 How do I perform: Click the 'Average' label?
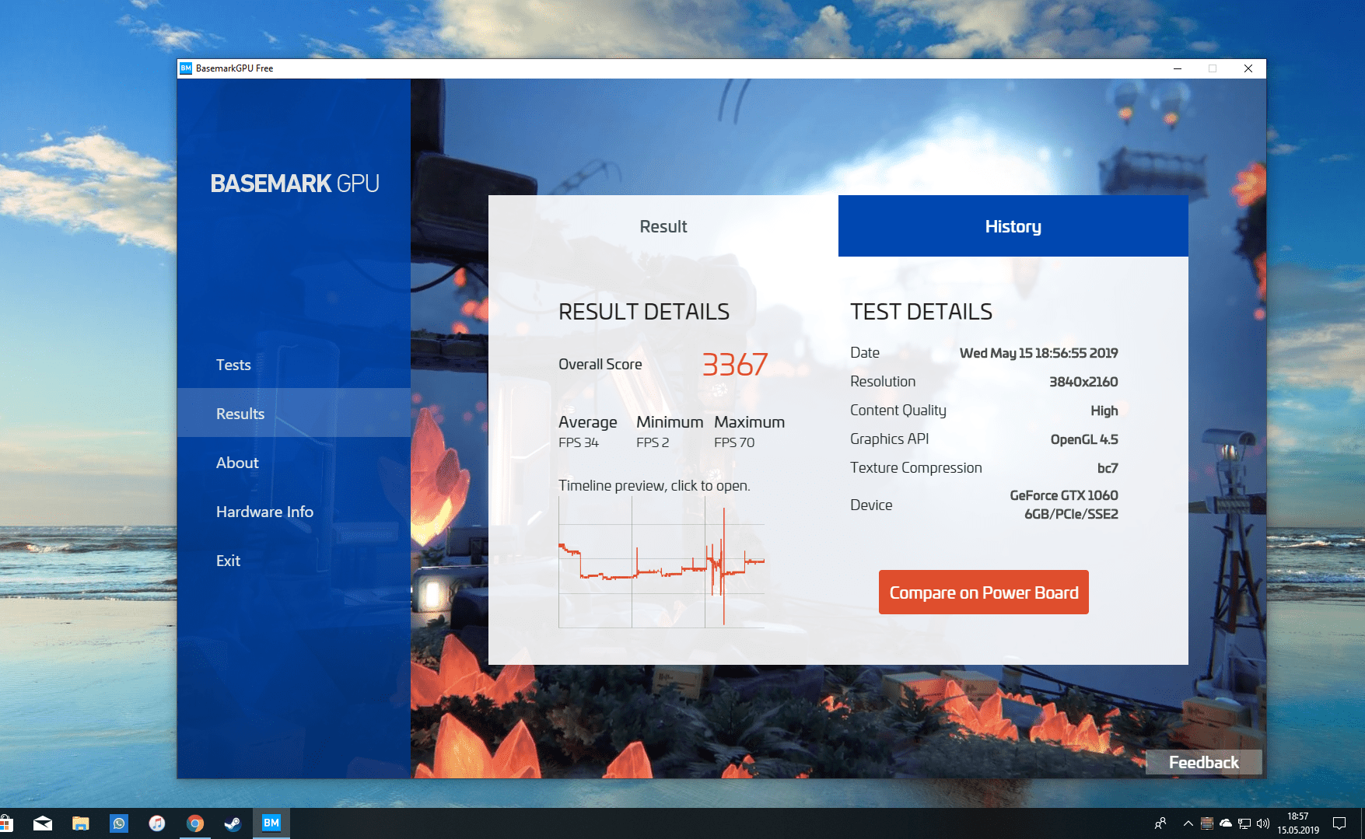pyautogui.click(x=588, y=422)
